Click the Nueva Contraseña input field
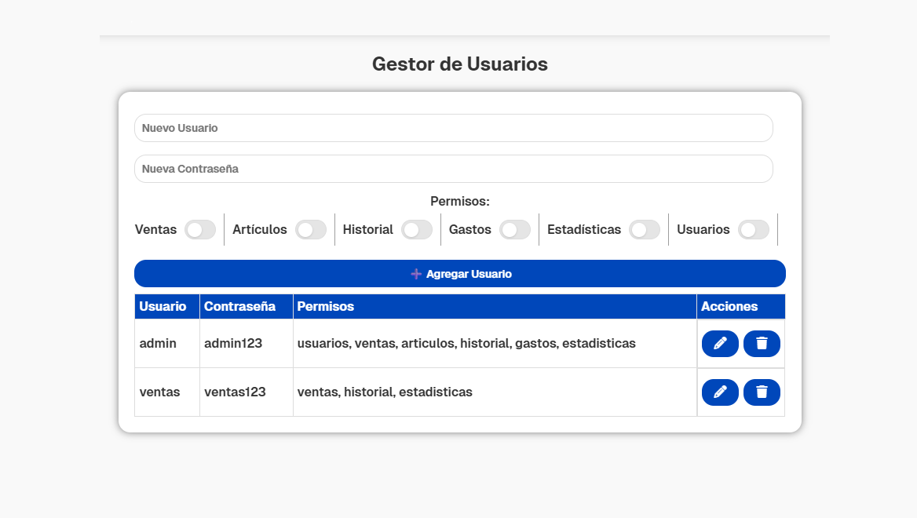 454,168
